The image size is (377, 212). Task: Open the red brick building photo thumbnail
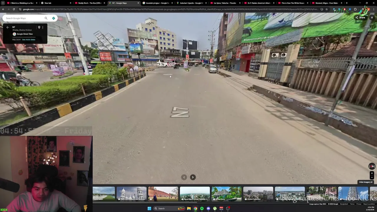click(x=163, y=194)
